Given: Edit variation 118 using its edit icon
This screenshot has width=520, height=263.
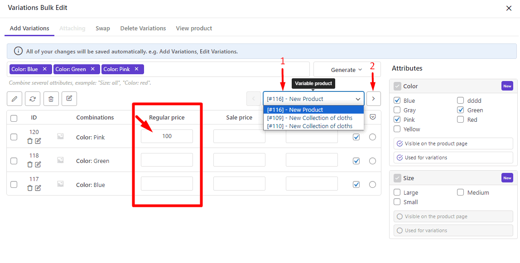Looking at the screenshot, I should [39, 164].
